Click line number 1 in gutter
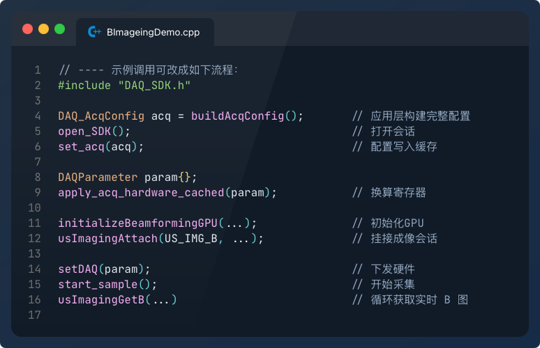This screenshot has height=348, width=540. 38,70
